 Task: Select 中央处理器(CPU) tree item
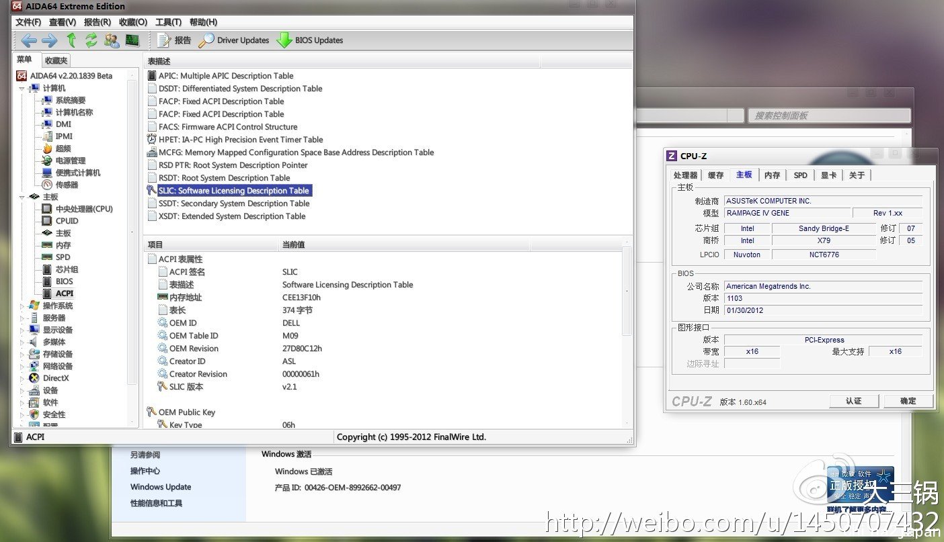(84, 209)
